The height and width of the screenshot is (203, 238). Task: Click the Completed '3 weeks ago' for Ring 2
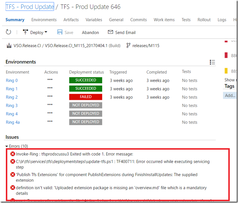158,97
